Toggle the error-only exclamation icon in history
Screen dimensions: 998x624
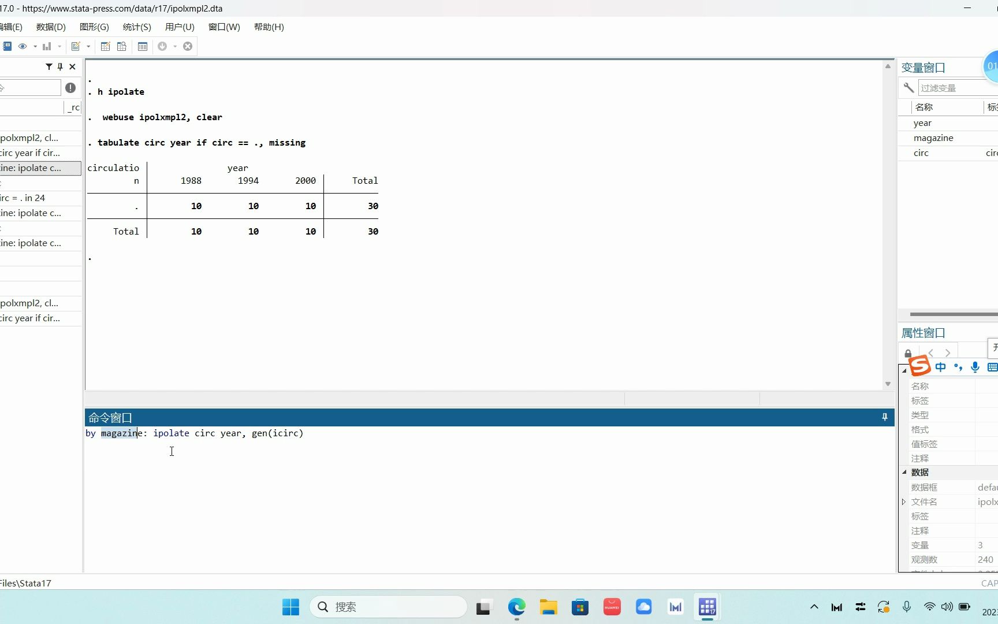click(70, 88)
